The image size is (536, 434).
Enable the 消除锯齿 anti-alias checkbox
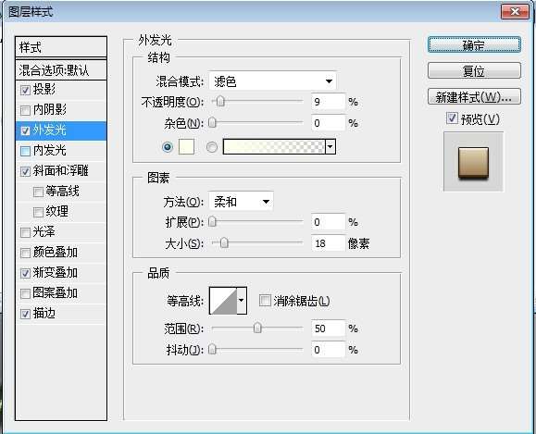pyautogui.click(x=265, y=301)
